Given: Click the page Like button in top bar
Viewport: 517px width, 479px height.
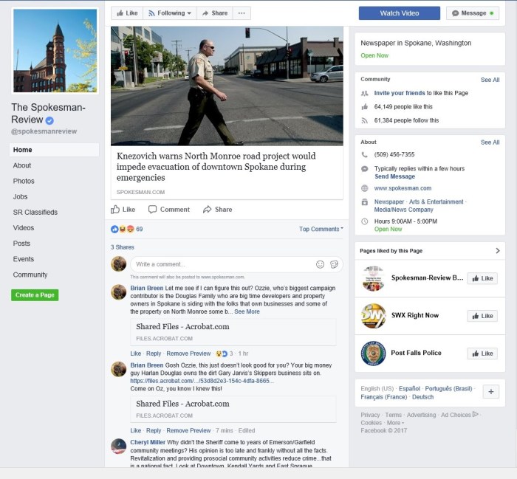Looking at the screenshot, I should pos(127,13).
